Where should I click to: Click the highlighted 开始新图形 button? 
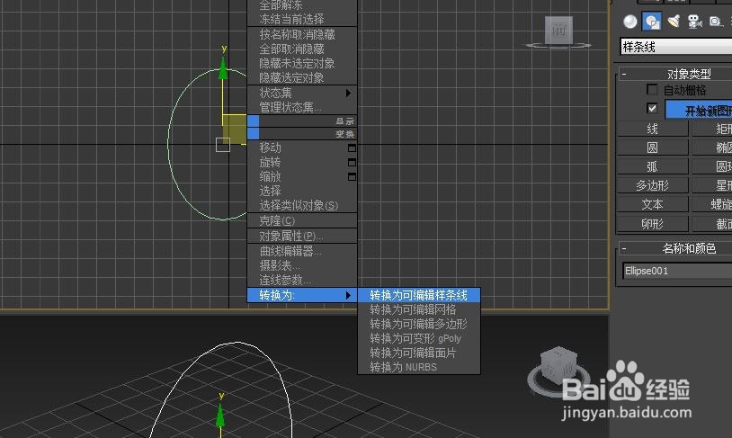click(x=699, y=109)
